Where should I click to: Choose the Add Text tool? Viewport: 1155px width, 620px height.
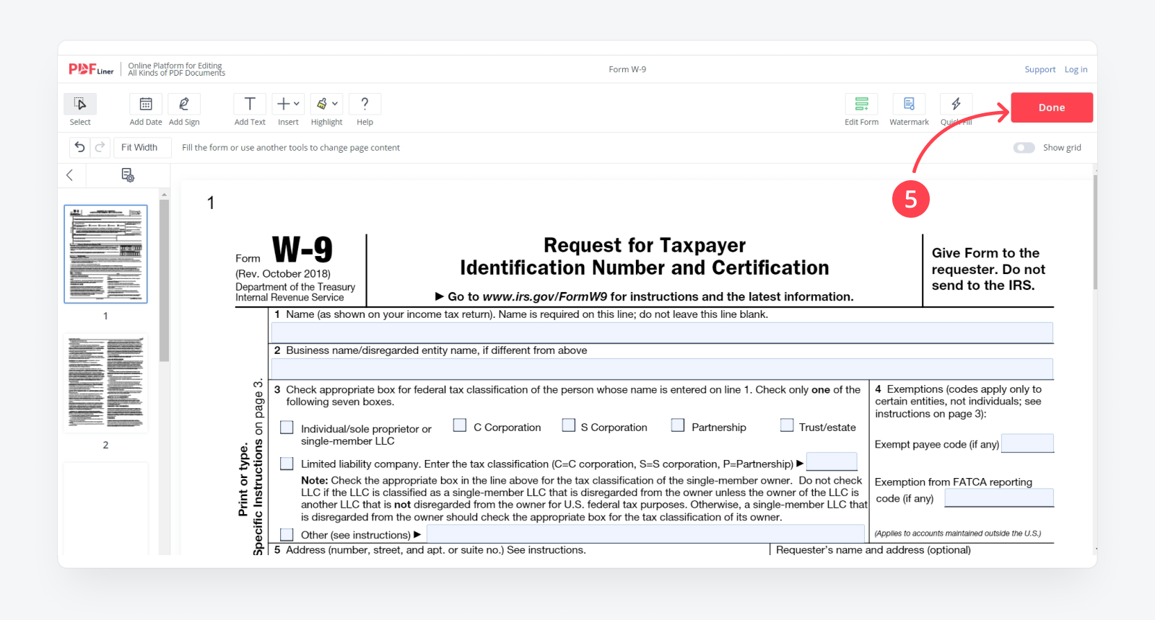(250, 104)
